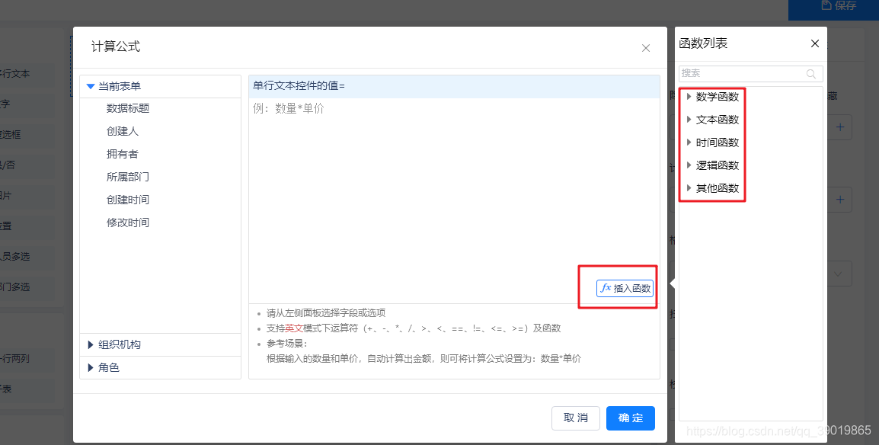Click the 确定 confirm button
Image resolution: width=879 pixels, height=445 pixels.
(x=630, y=418)
